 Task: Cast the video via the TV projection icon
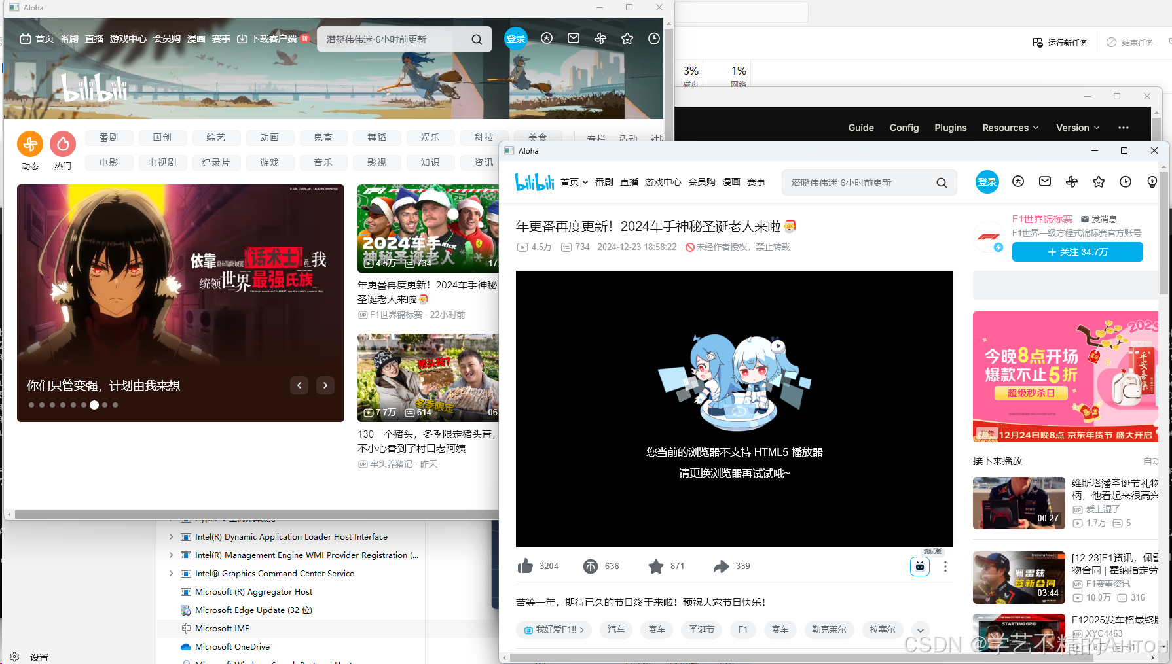pos(919,567)
